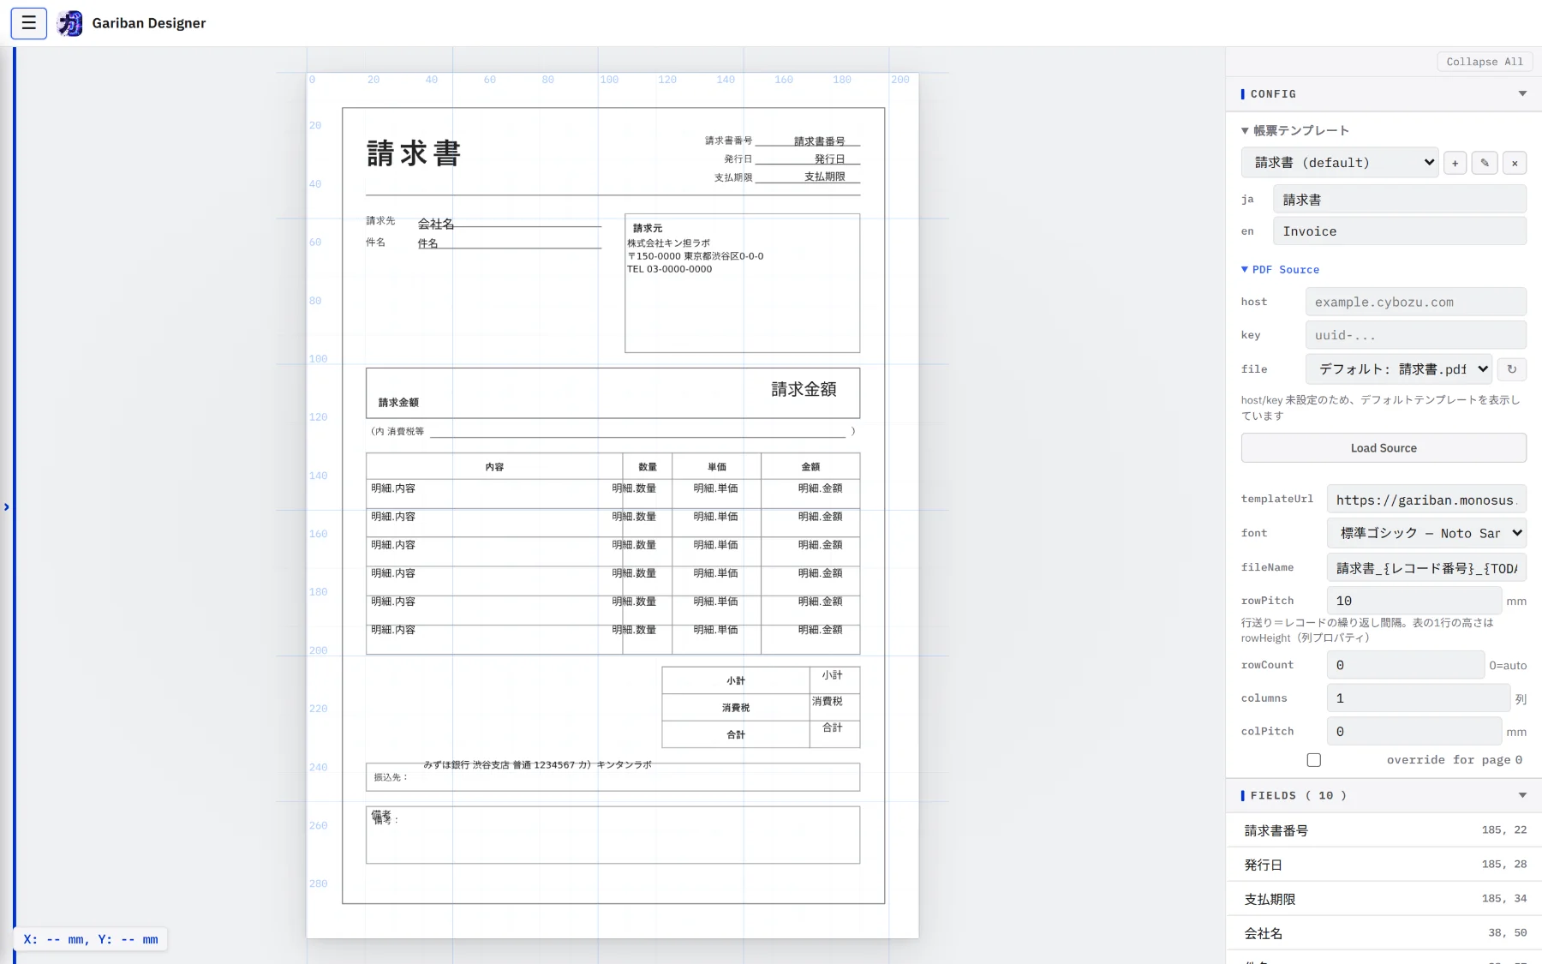Image resolution: width=1542 pixels, height=964 pixels.
Task: Edit the colPitch value
Action: (x=1413, y=731)
